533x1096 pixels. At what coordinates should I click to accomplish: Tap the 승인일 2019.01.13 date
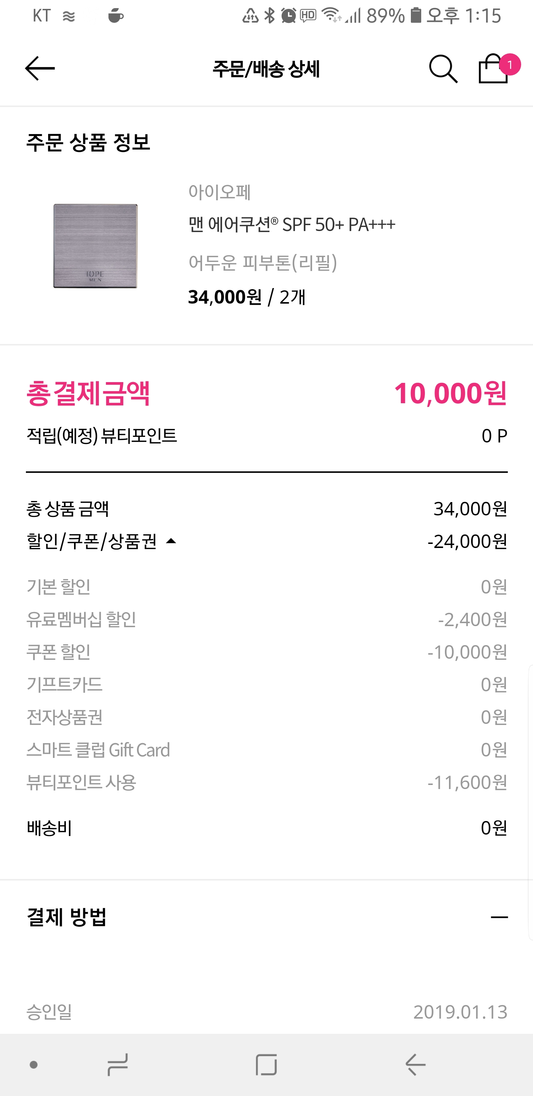[x=460, y=1012]
